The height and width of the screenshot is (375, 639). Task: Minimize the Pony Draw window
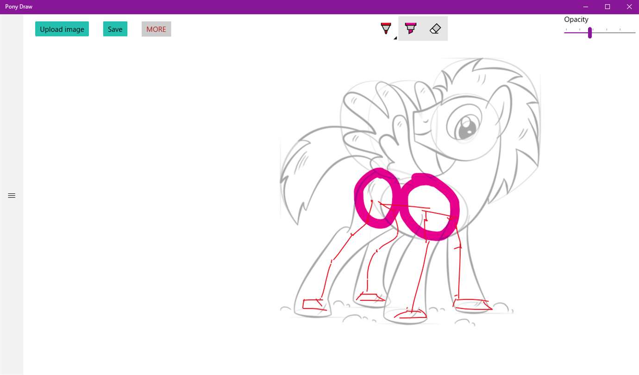[586, 7]
